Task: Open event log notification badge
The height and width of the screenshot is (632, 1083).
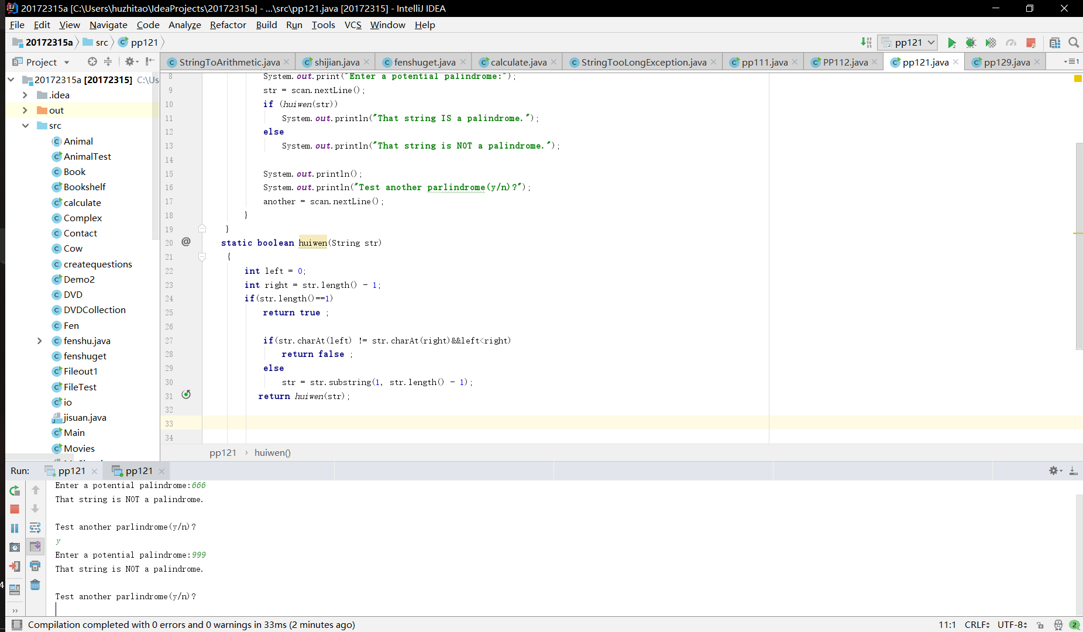Action: tap(1074, 625)
